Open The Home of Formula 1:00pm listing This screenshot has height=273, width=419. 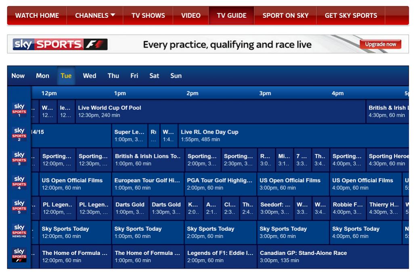point(148,257)
